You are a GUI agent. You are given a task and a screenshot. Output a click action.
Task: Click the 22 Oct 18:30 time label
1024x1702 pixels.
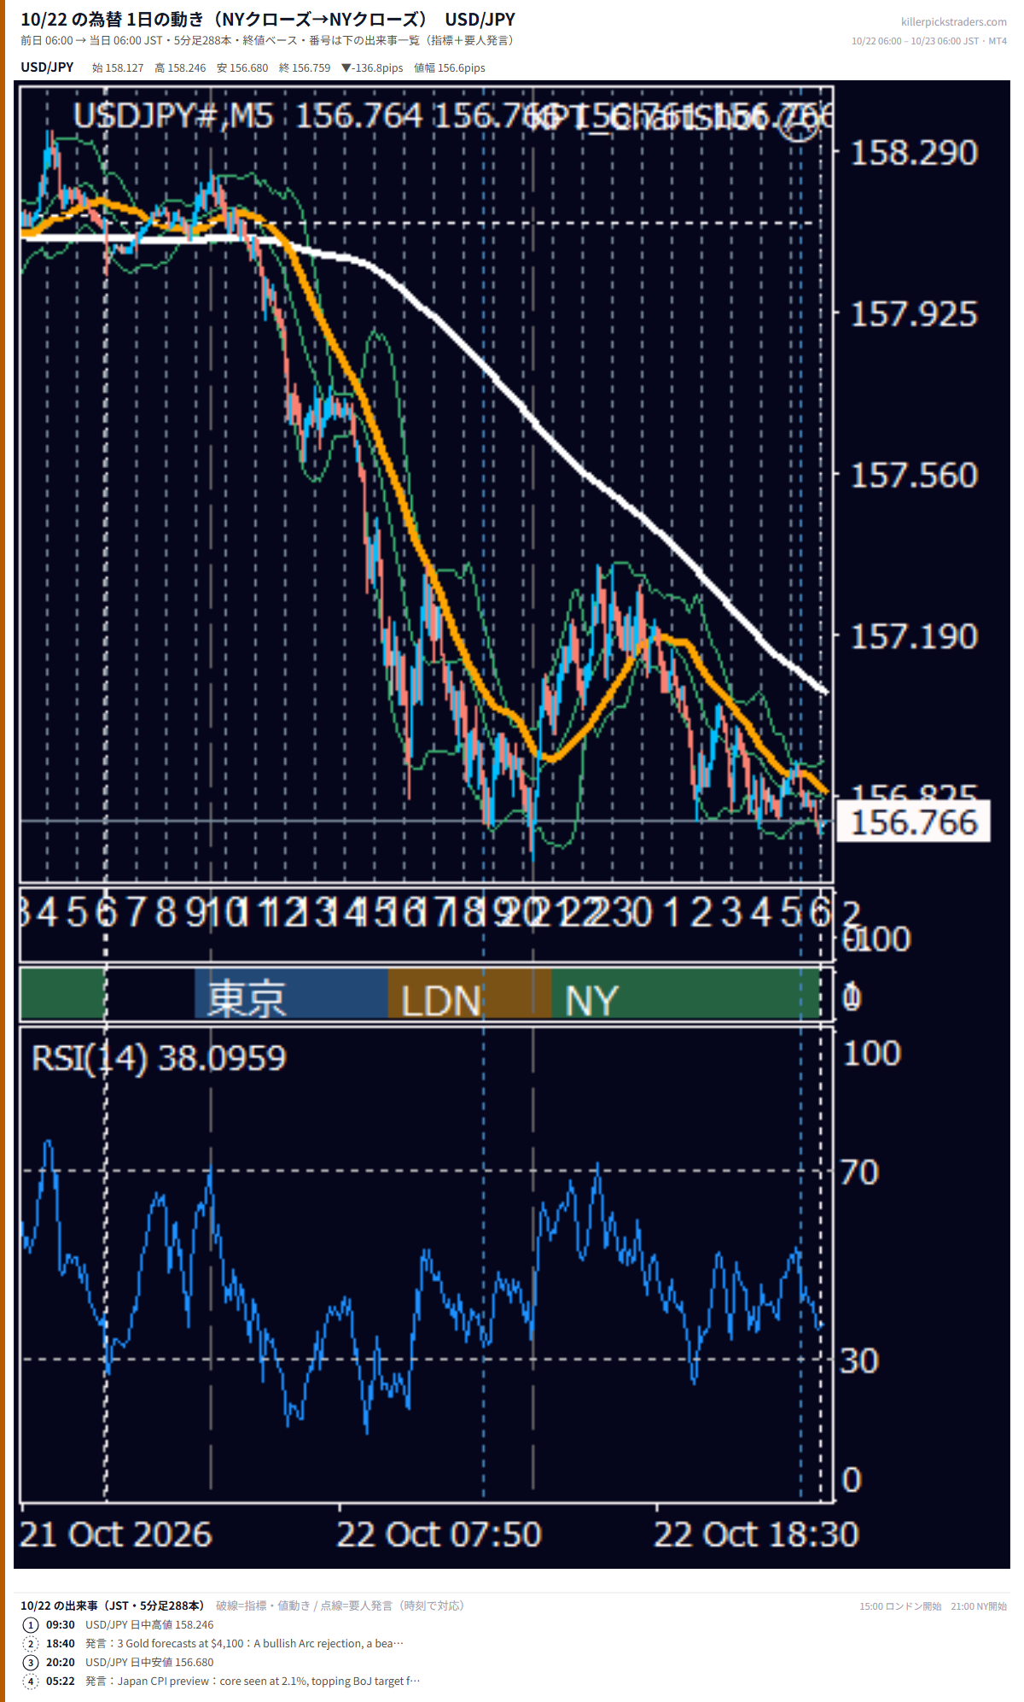point(756,1535)
